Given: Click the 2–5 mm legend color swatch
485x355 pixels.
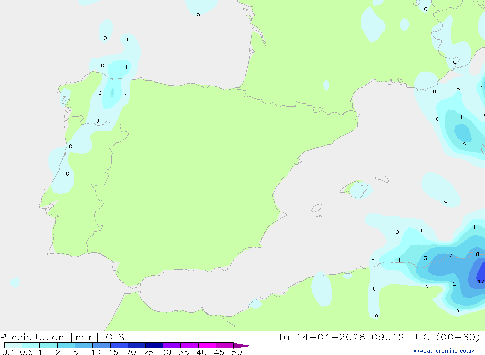Looking at the screenshot, I should click(66, 345).
